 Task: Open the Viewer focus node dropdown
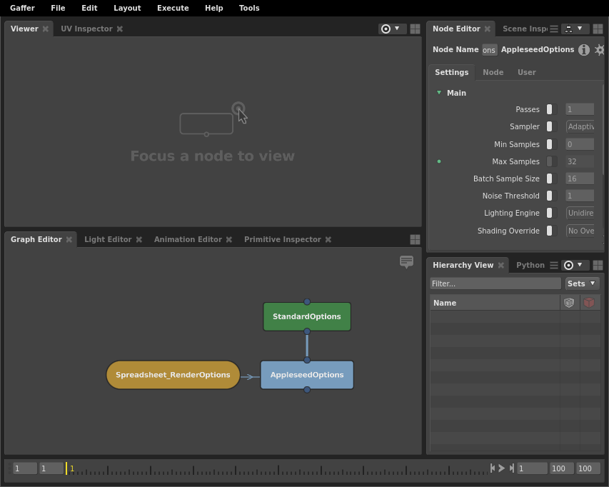pyautogui.click(x=391, y=29)
